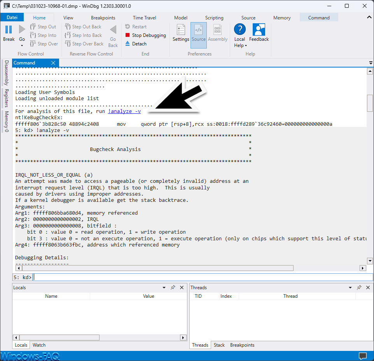Click the command output scroll up arrow

point(370,71)
